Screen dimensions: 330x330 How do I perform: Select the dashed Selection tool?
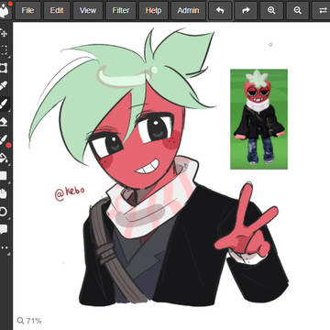tap(4, 50)
